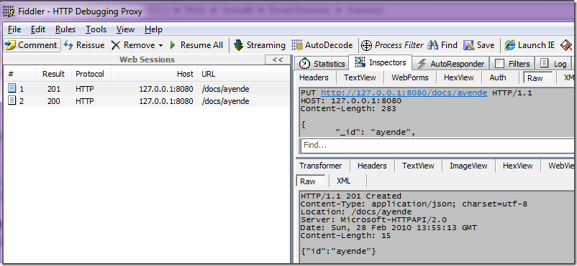The width and height of the screenshot is (577, 266).
Task: Click the {"id":"ayende"} response body
Action: (338, 252)
